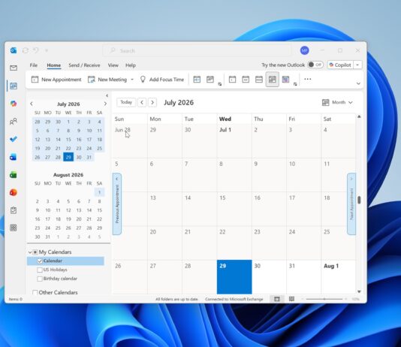Open the New Meeting dropdown arrow
This screenshot has height=347, width=401.
(x=132, y=80)
